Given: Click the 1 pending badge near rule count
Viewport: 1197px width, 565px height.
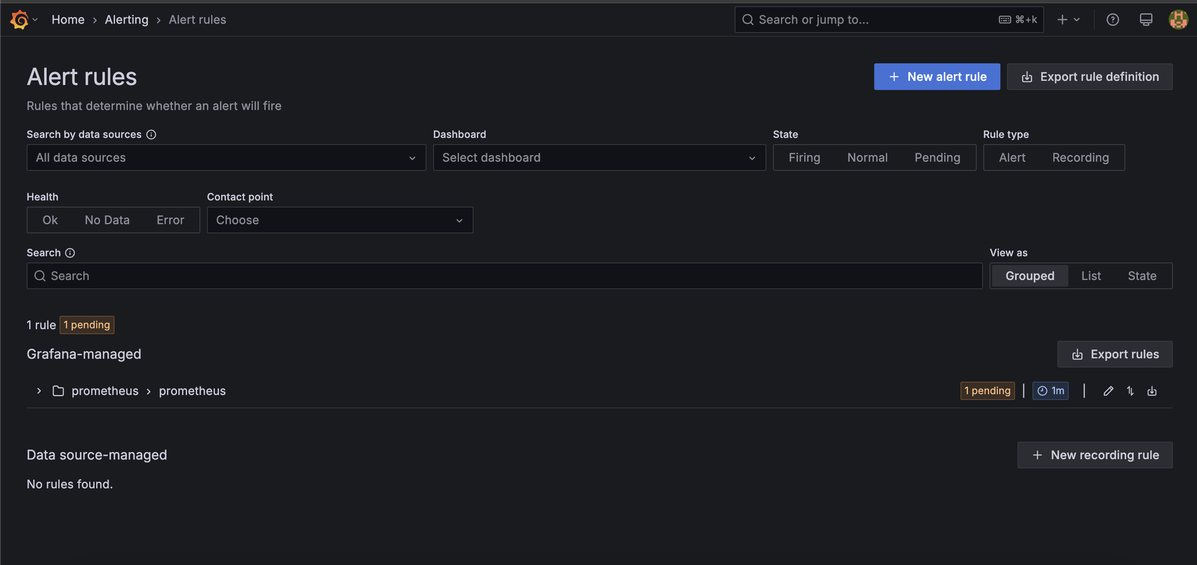Looking at the screenshot, I should pyautogui.click(x=87, y=325).
